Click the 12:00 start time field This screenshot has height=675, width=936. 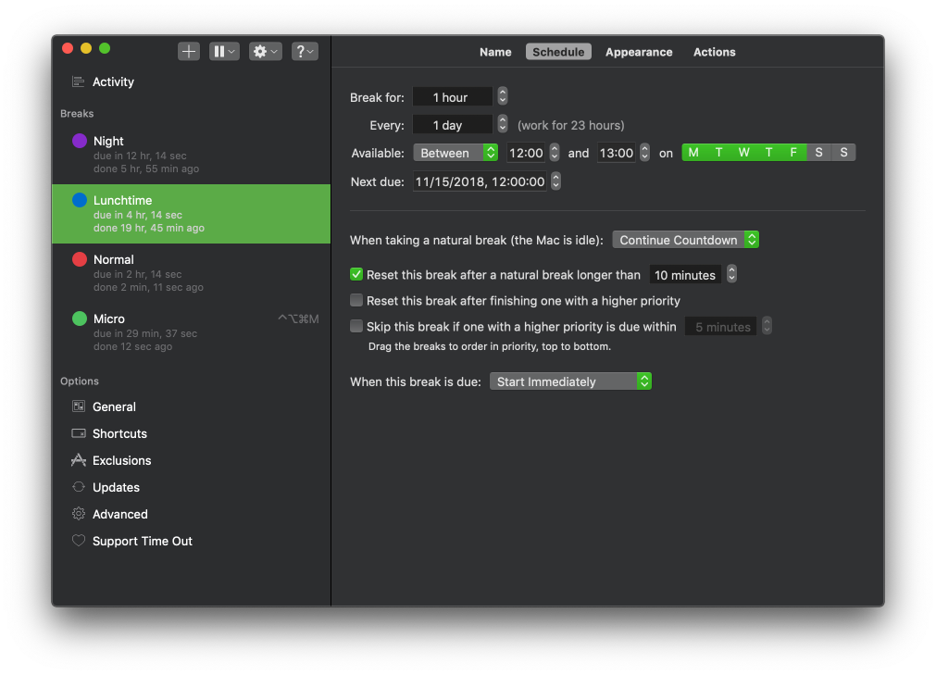click(x=526, y=153)
